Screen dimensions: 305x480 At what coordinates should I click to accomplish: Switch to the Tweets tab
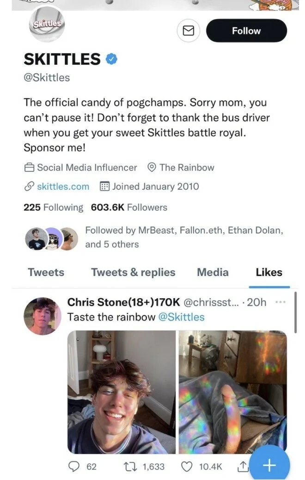pyautogui.click(x=46, y=272)
